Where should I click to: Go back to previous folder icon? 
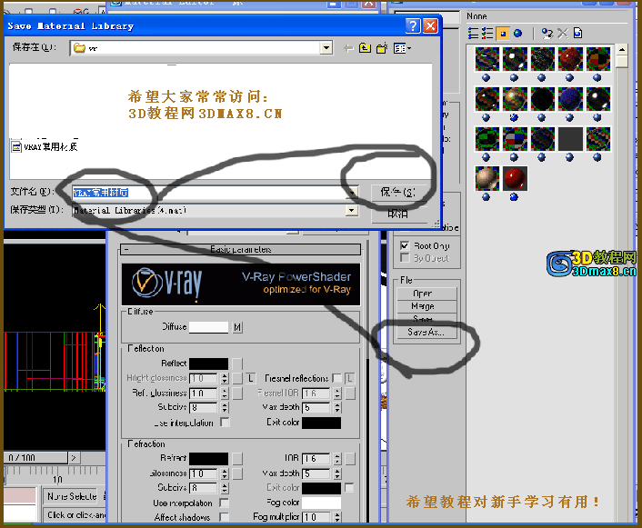(348, 49)
